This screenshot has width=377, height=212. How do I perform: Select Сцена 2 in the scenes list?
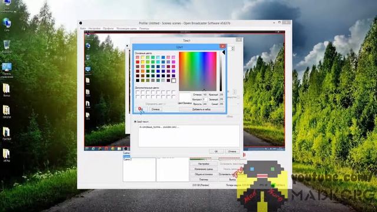[127, 160]
